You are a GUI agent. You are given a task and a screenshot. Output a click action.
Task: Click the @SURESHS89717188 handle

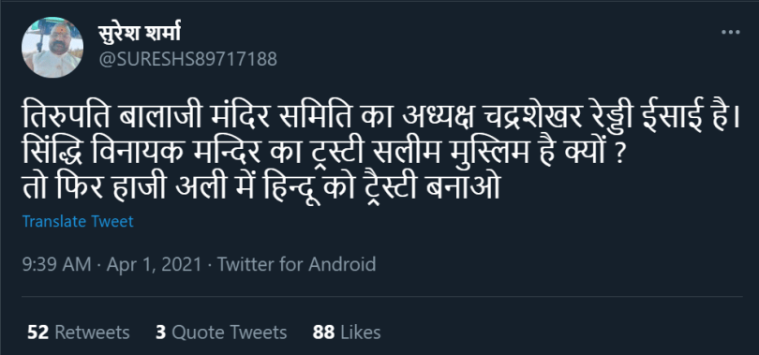click(187, 59)
